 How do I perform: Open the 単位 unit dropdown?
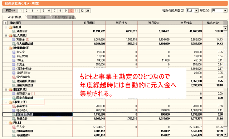(225, 11)
